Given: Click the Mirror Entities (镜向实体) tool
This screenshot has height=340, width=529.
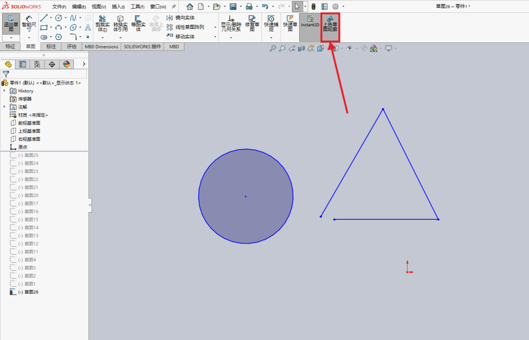Looking at the screenshot, I should click(x=181, y=18).
